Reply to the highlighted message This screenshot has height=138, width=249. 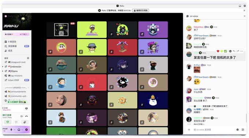[x=234, y=51]
